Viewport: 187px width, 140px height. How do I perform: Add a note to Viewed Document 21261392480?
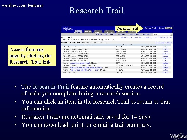coord(165,49)
